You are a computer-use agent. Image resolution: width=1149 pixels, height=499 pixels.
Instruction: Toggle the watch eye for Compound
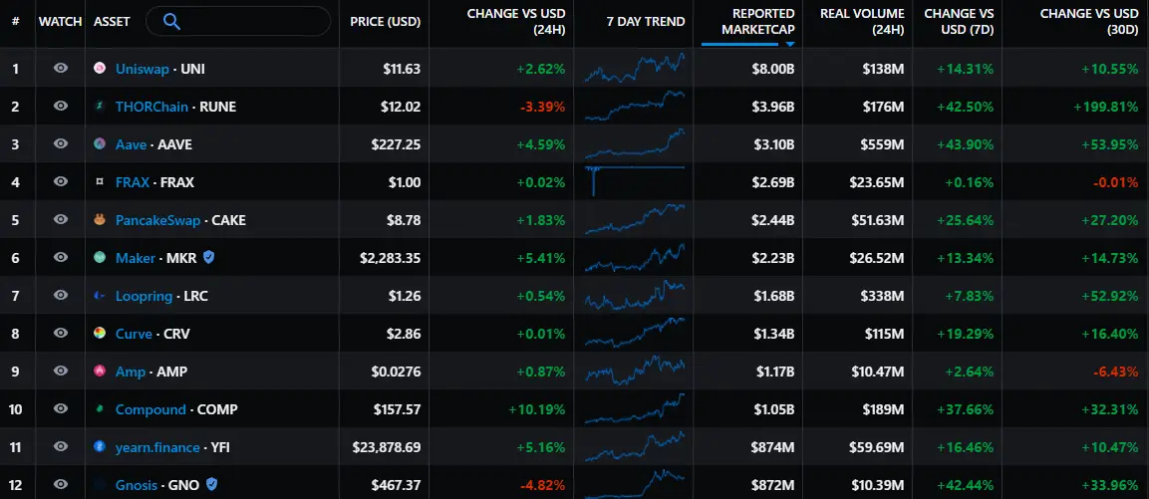(61, 409)
